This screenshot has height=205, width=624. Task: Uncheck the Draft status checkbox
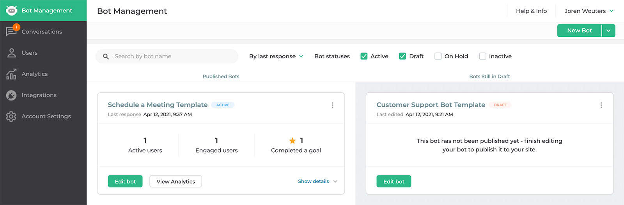tap(402, 56)
